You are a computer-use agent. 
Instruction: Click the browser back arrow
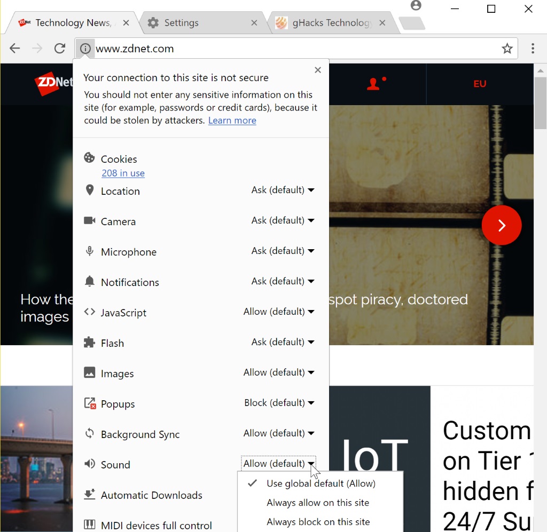pyautogui.click(x=14, y=48)
